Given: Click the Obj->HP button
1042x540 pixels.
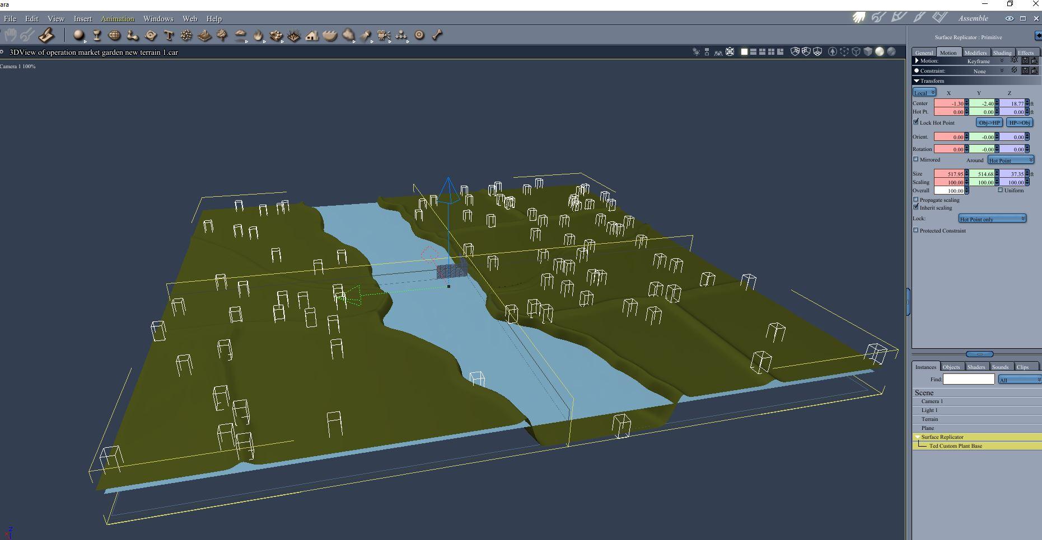Looking at the screenshot, I should (x=989, y=122).
